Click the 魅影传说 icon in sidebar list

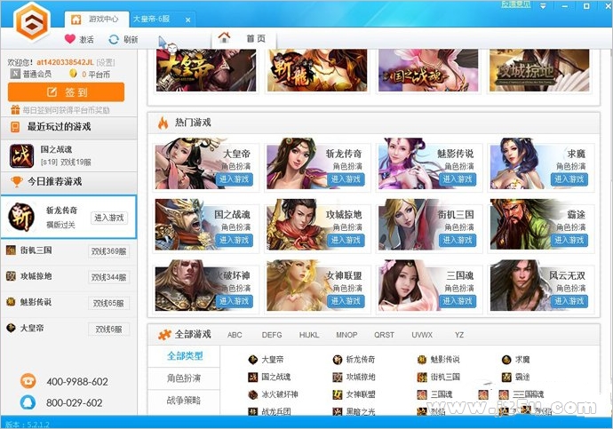coord(11,302)
